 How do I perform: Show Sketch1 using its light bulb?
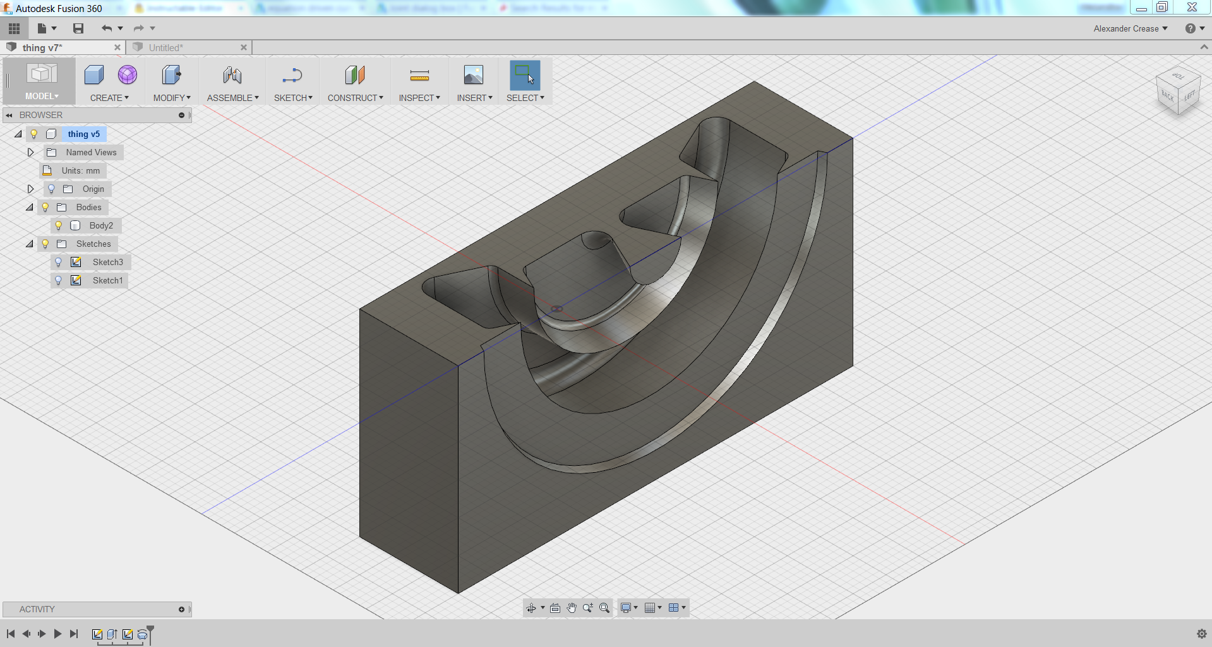pyautogui.click(x=59, y=280)
